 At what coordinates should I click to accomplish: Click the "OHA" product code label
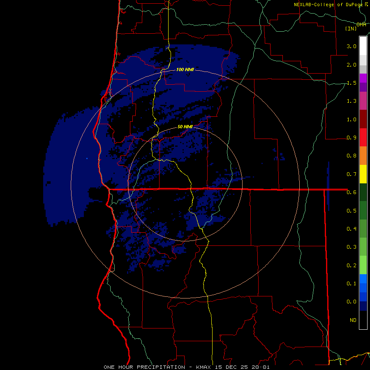pos(361,25)
